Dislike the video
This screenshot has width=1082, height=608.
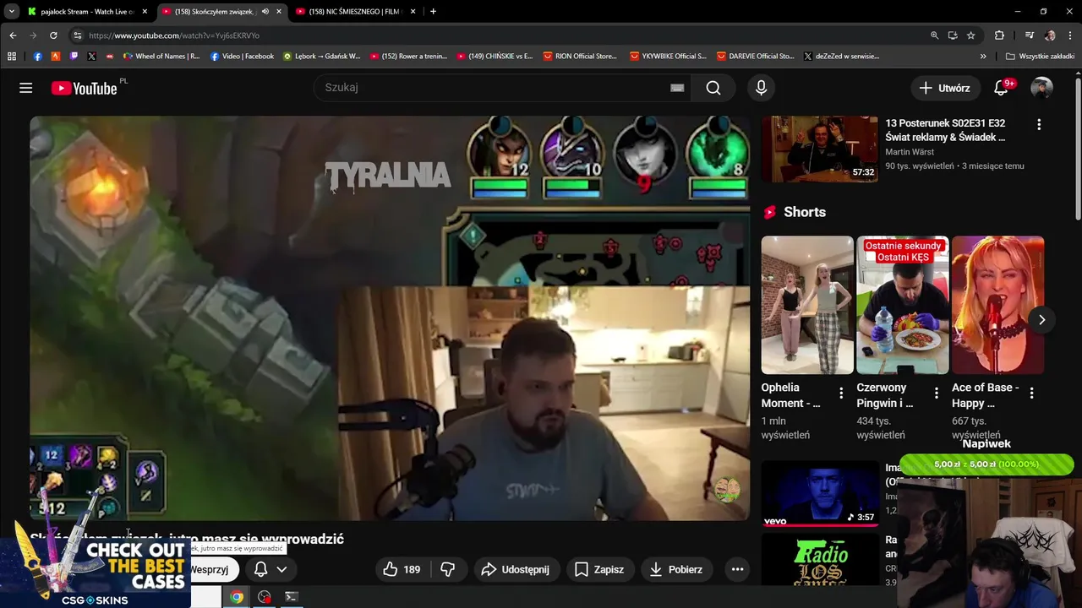(448, 569)
